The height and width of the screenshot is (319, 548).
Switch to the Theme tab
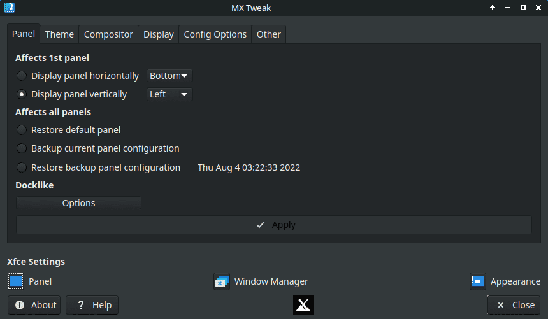point(60,34)
